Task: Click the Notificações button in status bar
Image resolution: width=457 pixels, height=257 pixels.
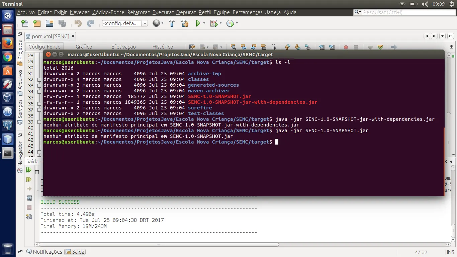Action: pos(44,252)
